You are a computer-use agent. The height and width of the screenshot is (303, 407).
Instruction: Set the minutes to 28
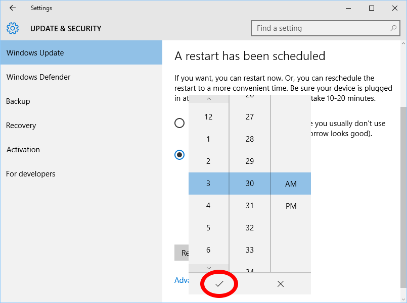tap(250, 139)
